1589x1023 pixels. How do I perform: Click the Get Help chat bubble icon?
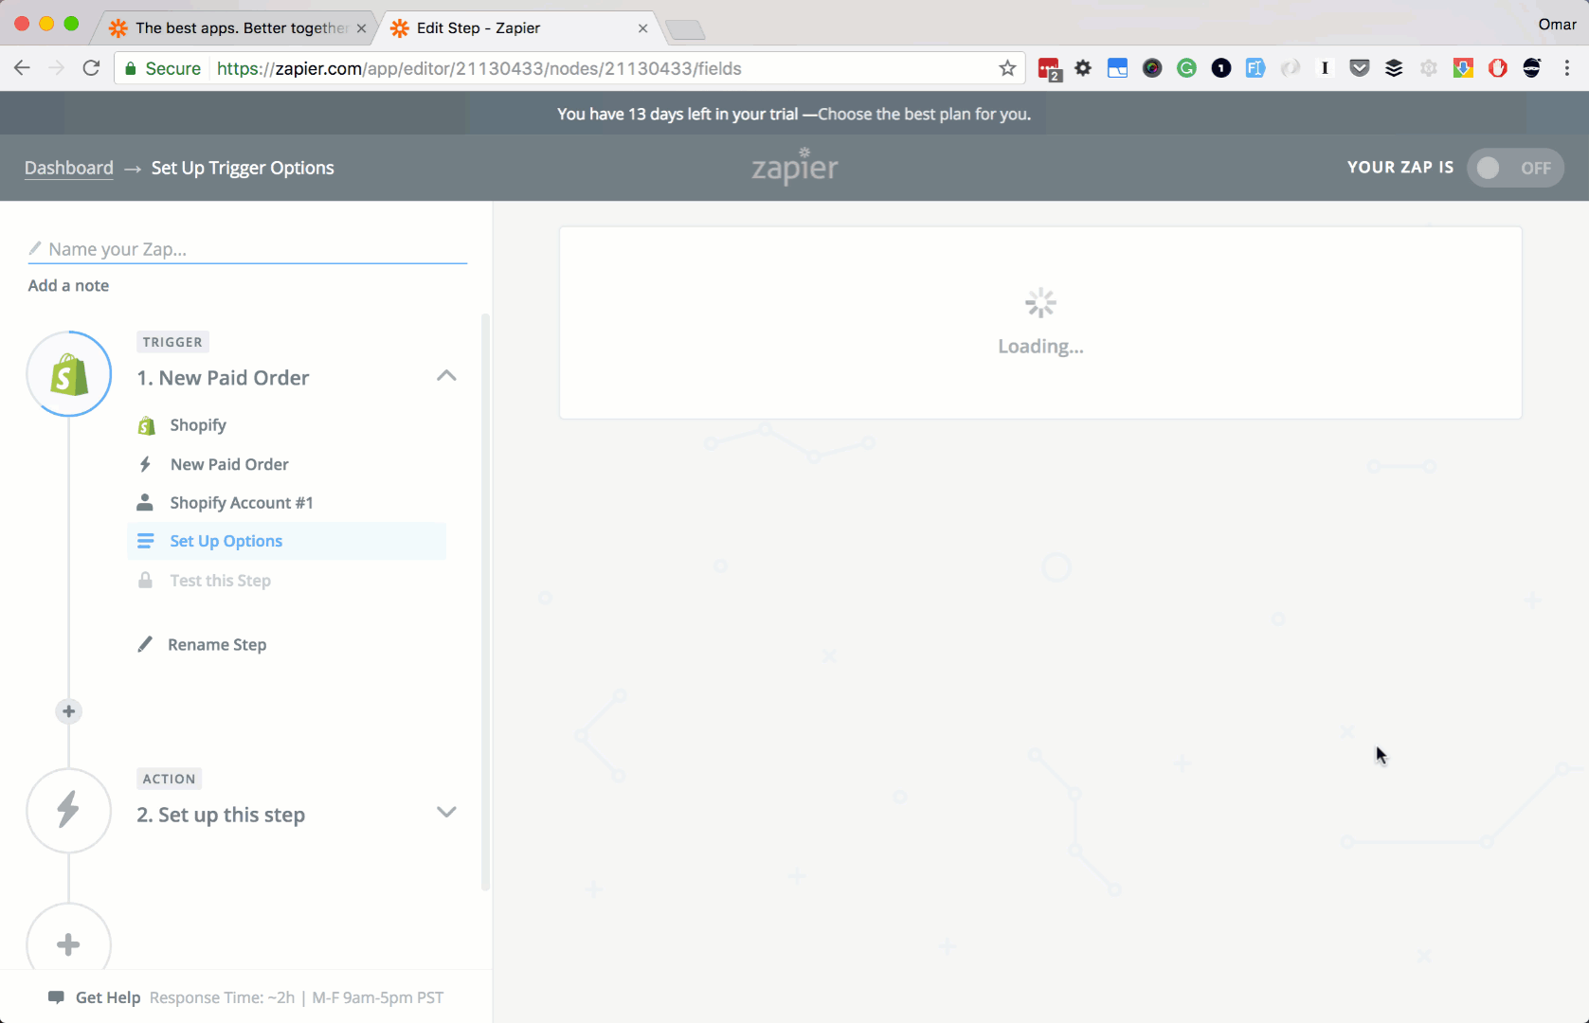pyautogui.click(x=56, y=997)
